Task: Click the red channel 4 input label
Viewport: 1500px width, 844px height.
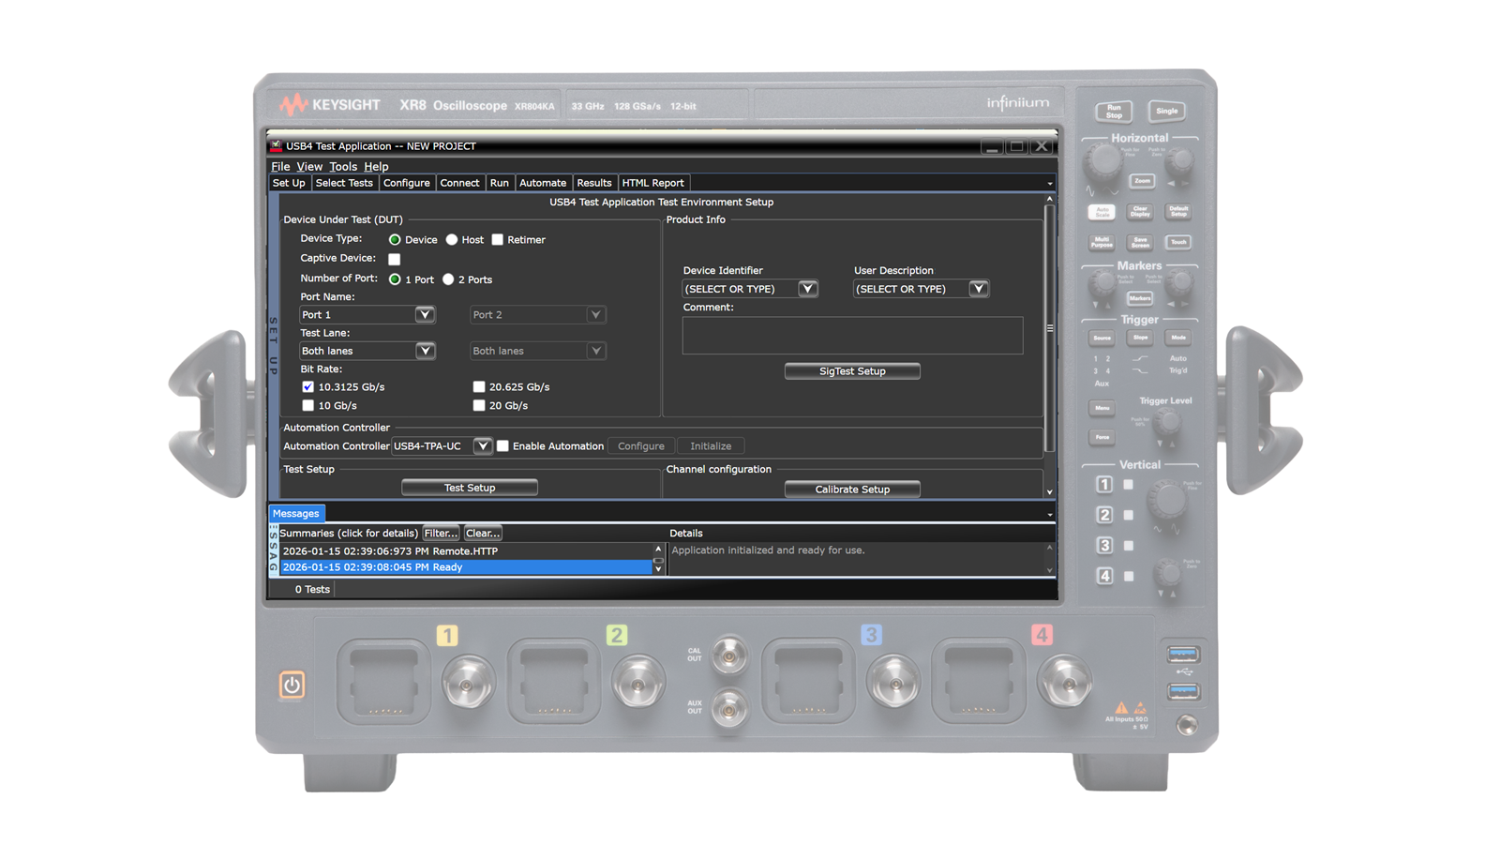Action: [1042, 636]
